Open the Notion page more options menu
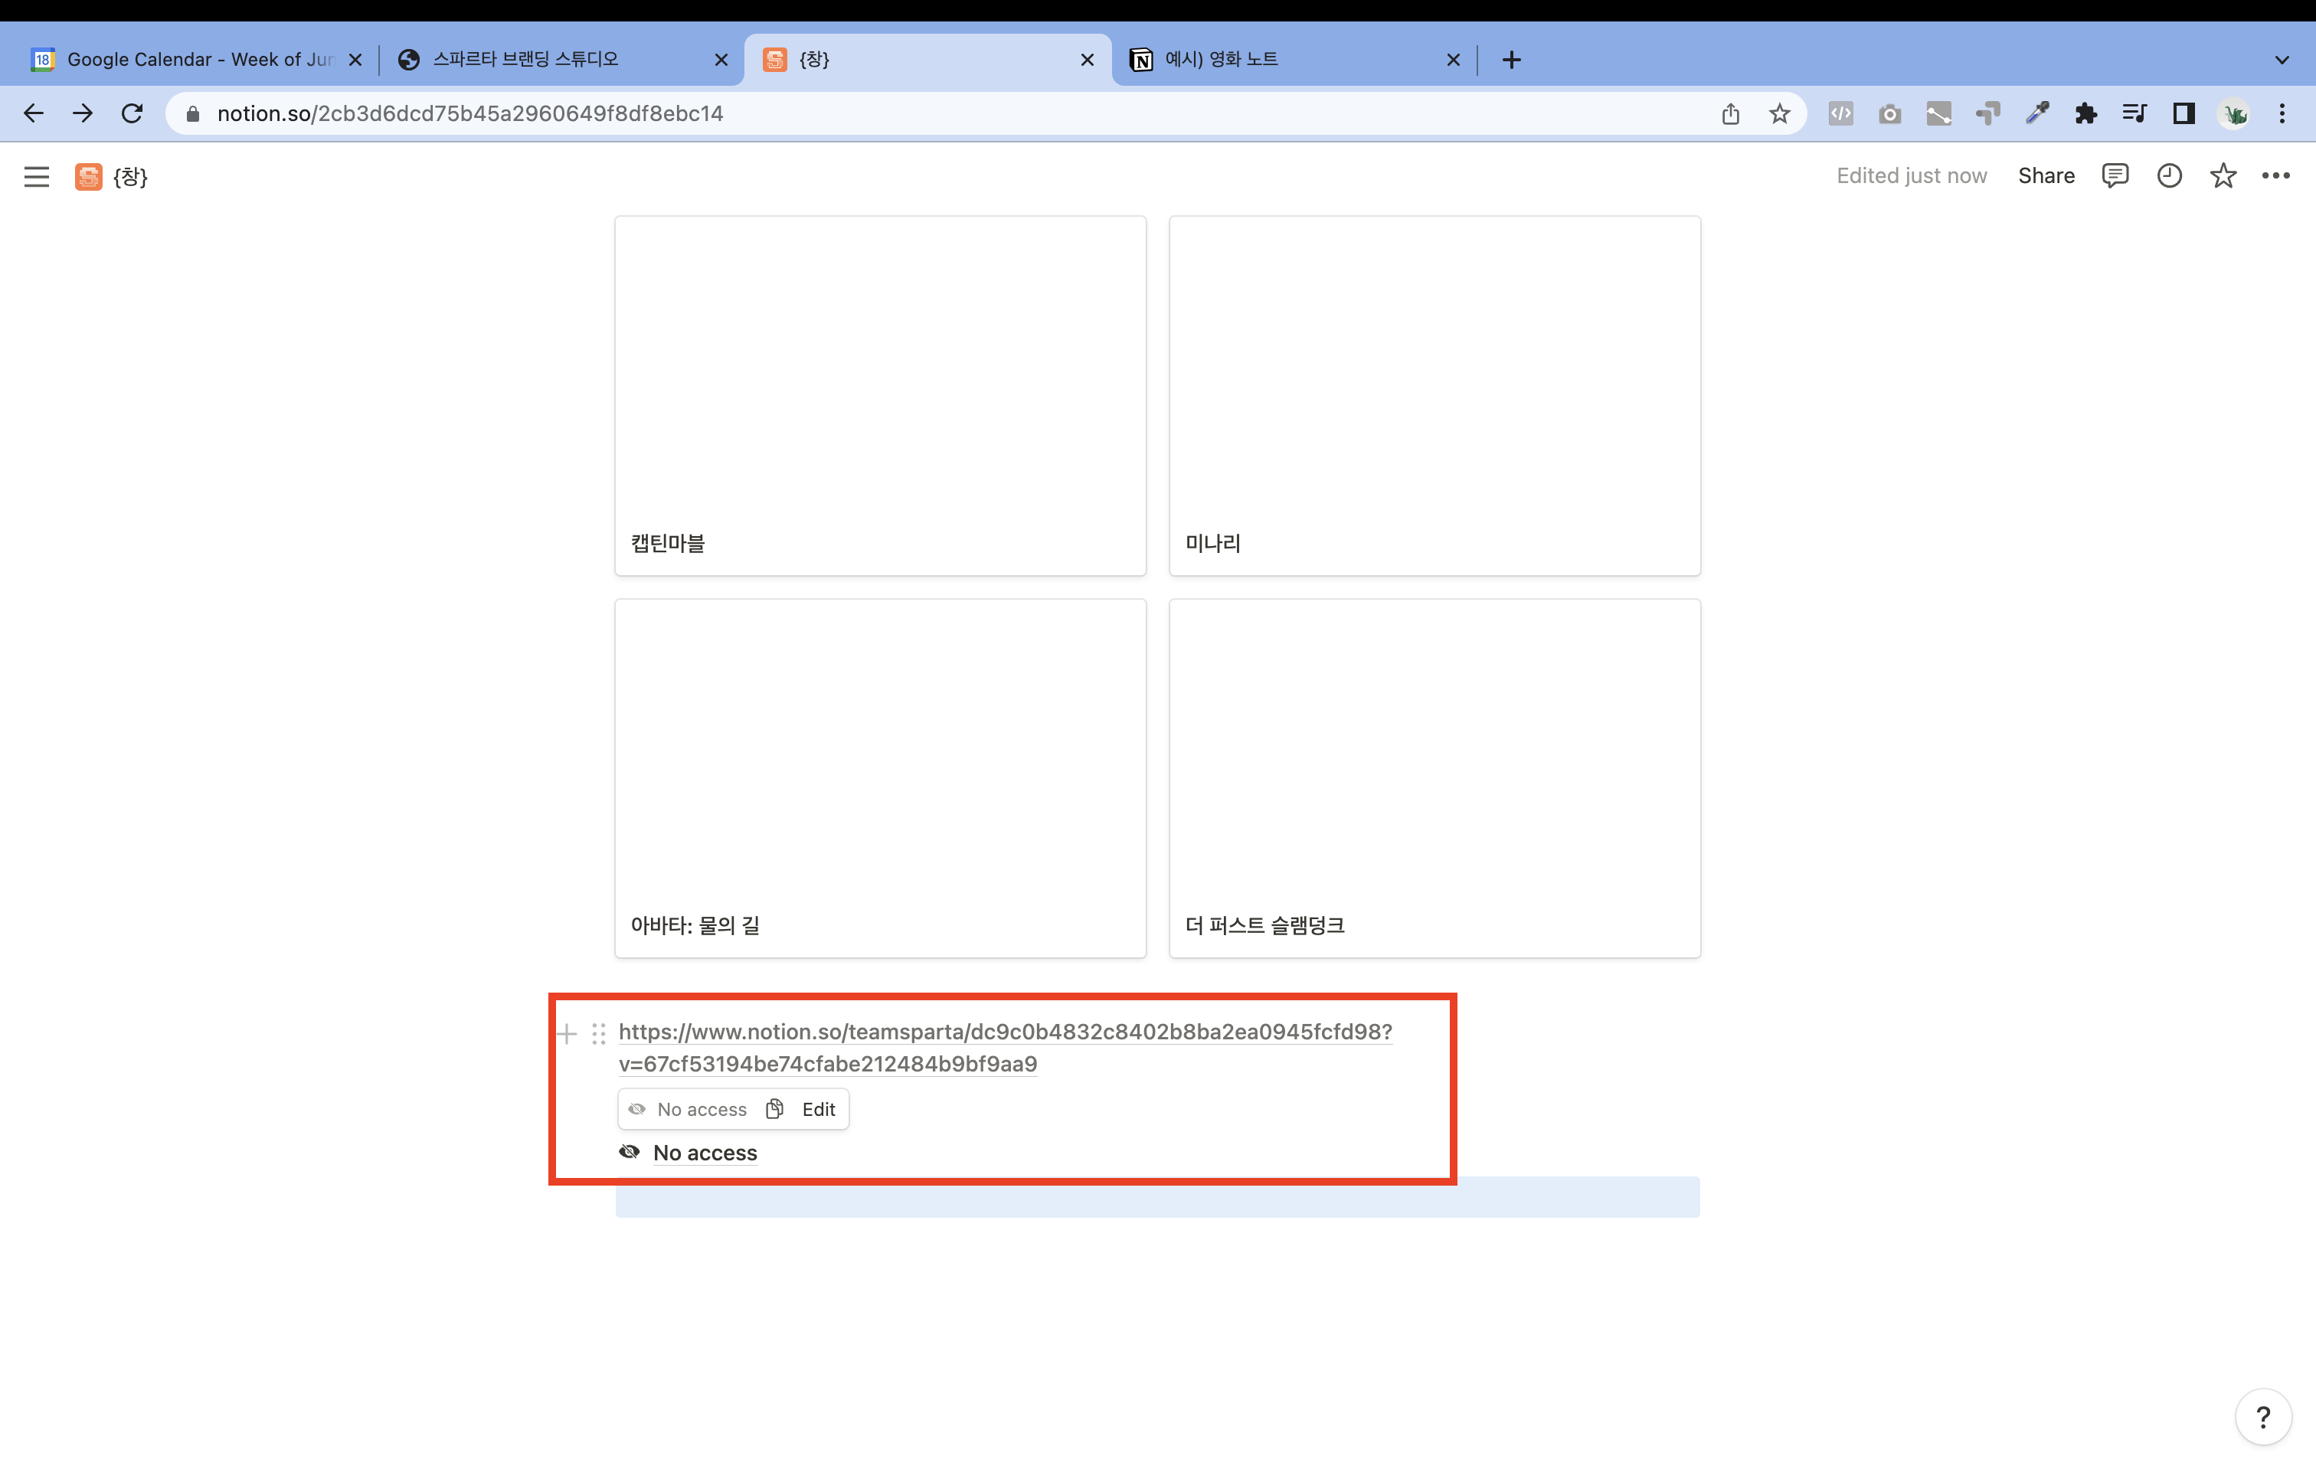Screen dimensions: 2316x1469 (x=2275, y=175)
